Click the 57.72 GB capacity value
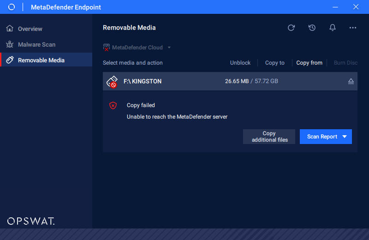This screenshot has height=240, width=369. coord(266,81)
